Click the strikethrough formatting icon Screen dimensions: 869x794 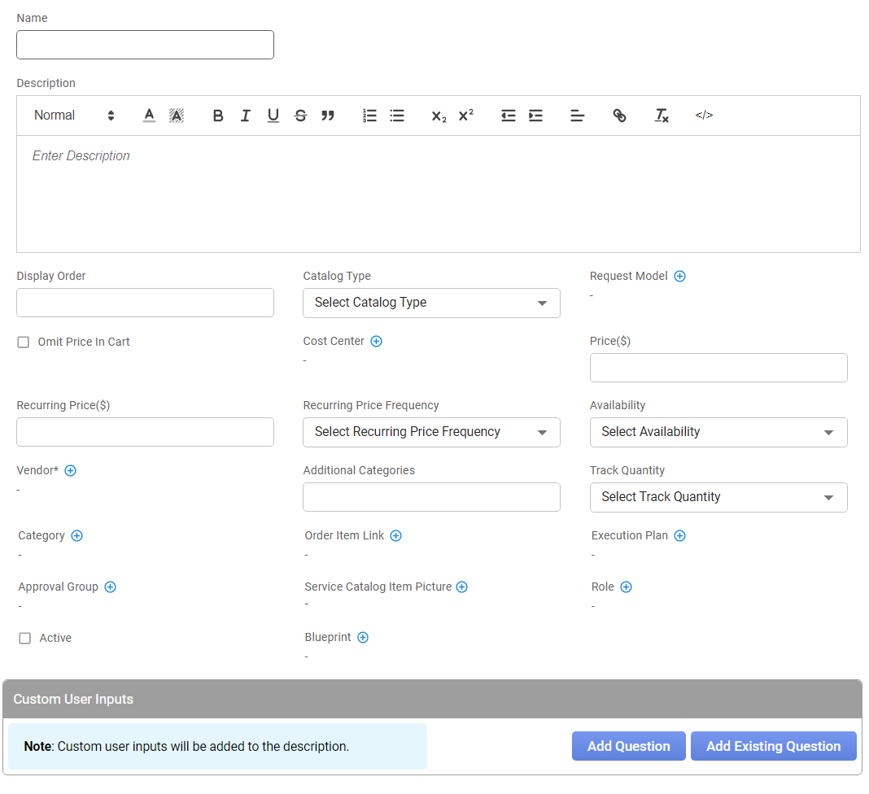pos(300,116)
